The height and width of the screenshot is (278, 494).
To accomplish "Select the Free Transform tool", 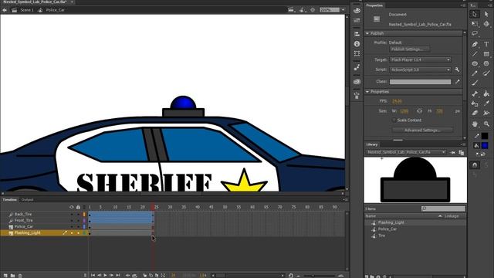I will pyautogui.click(x=475, y=24).
